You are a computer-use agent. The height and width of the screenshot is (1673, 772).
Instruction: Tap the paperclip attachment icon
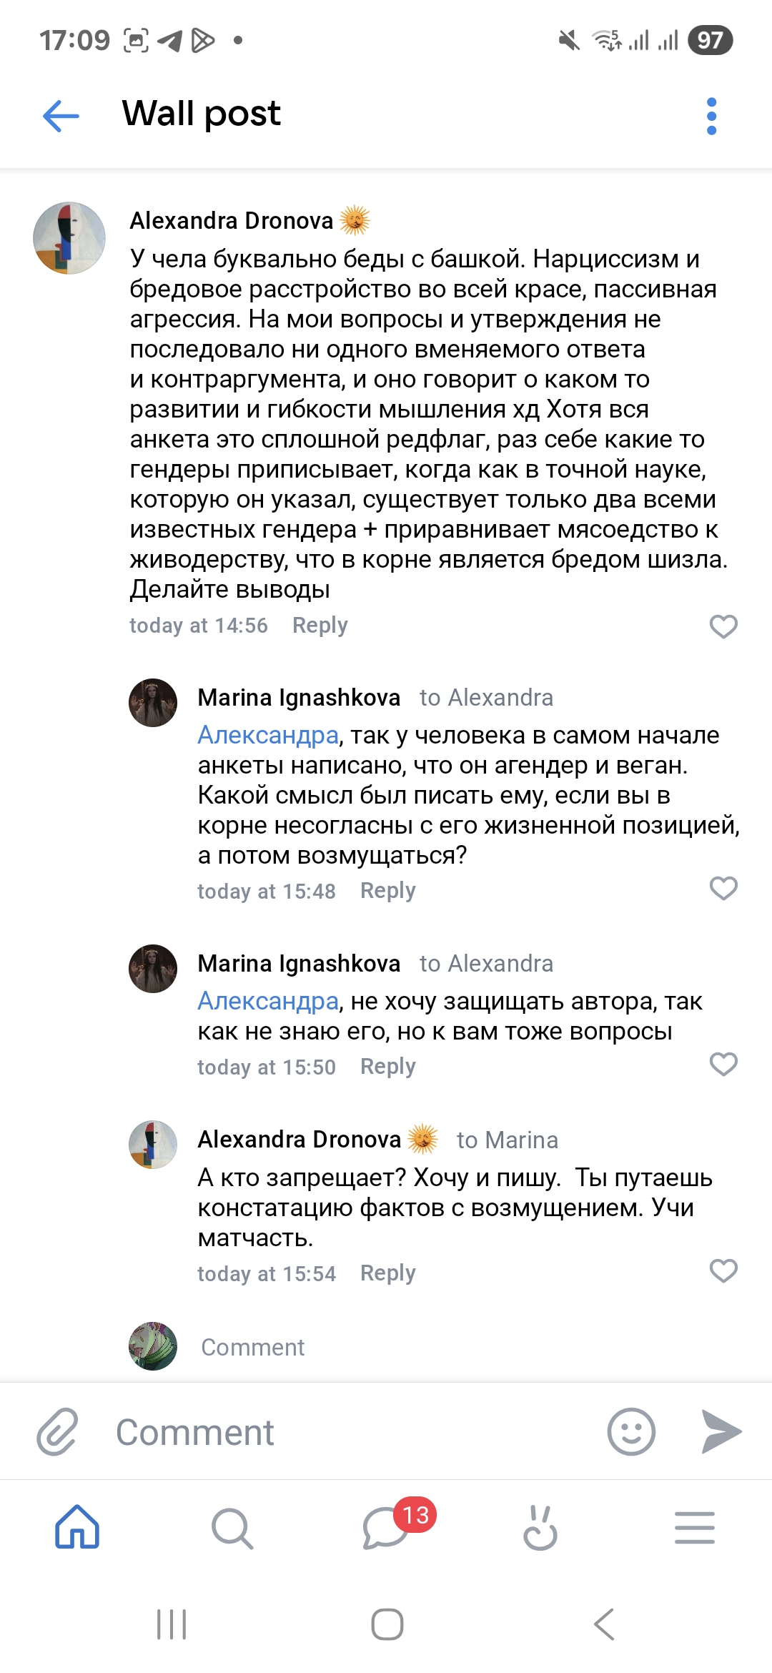pos(57,1432)
